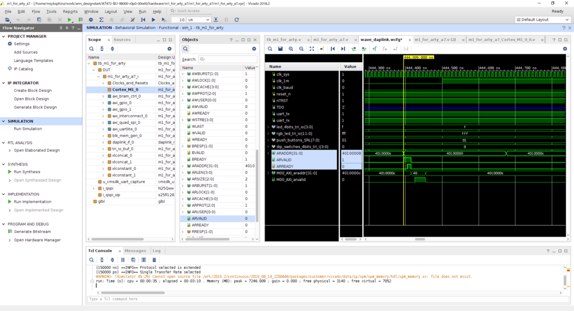Click the Open Project folder icon in toolbar
574x311 pixels.
(x=7, y=20)
